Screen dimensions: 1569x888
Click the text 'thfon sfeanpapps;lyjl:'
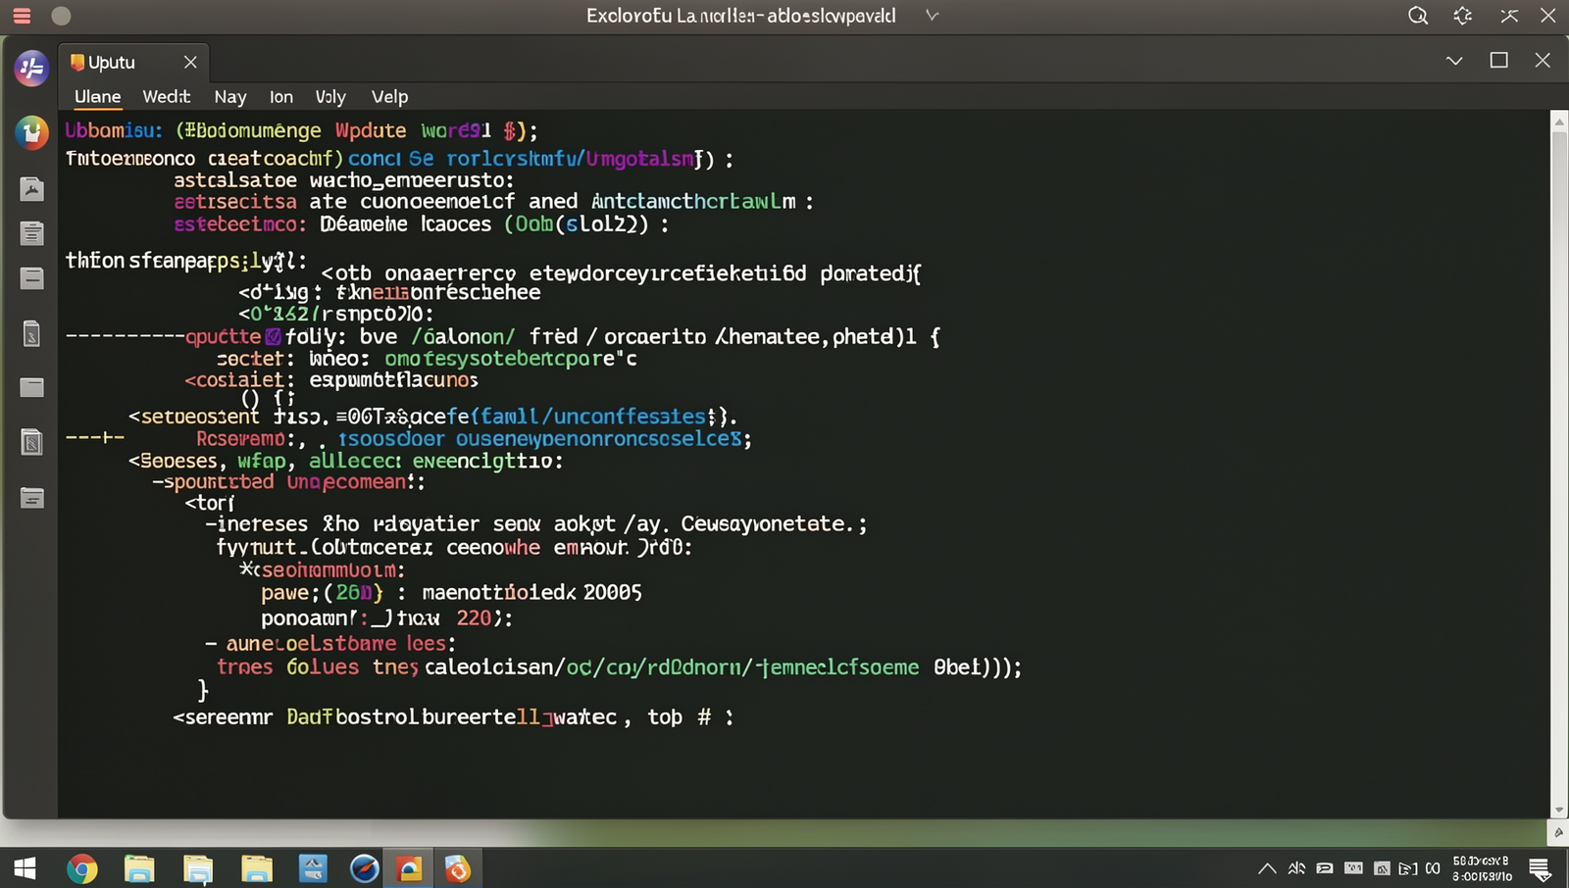pyautogui.click(x=185, y=261)
